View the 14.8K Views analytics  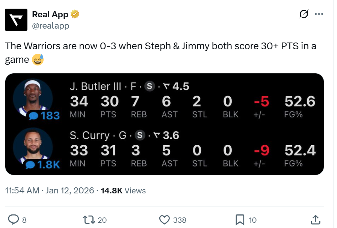tap(123, 191)
